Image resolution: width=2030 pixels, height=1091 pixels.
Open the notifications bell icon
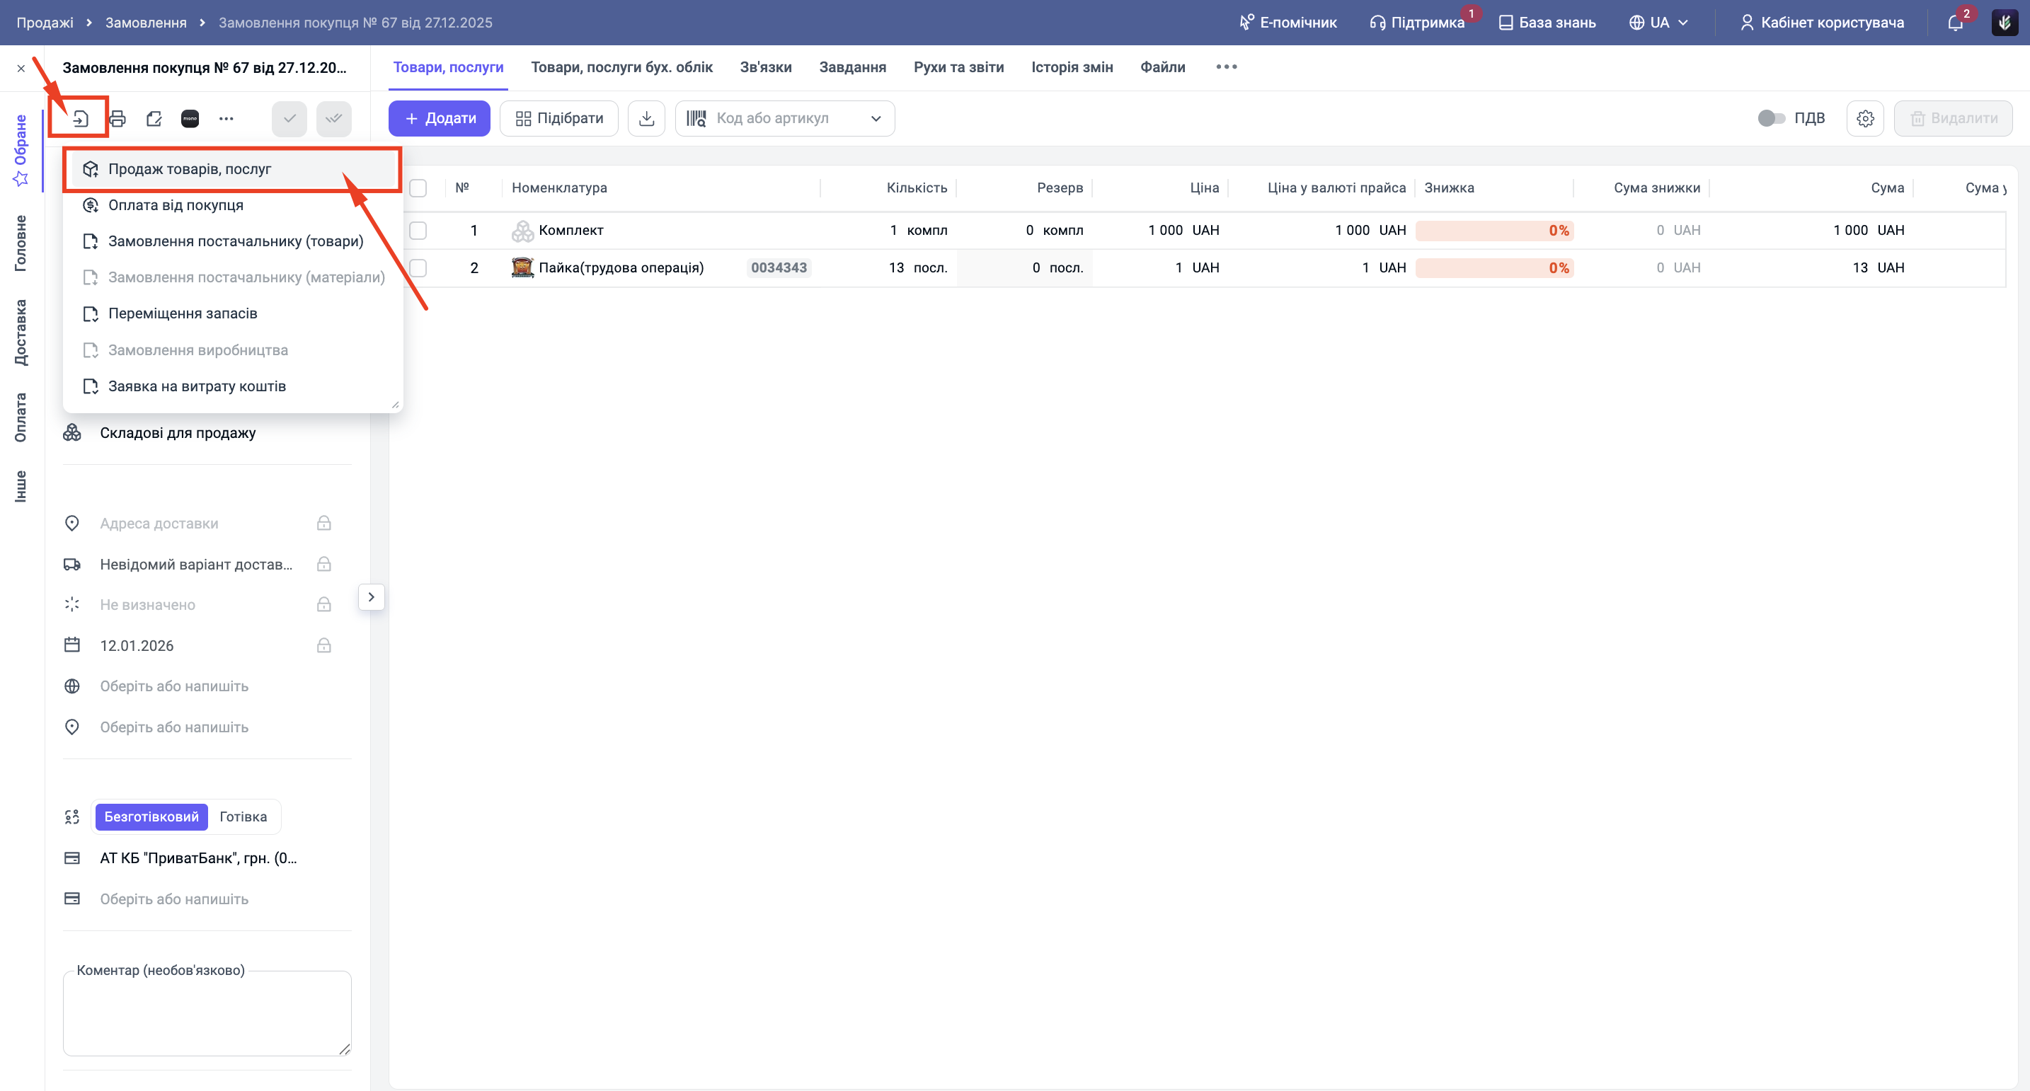[1955, 23]
